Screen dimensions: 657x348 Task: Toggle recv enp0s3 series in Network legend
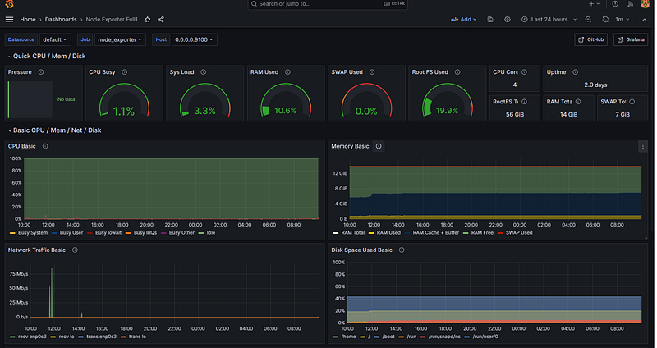(28, 337)
